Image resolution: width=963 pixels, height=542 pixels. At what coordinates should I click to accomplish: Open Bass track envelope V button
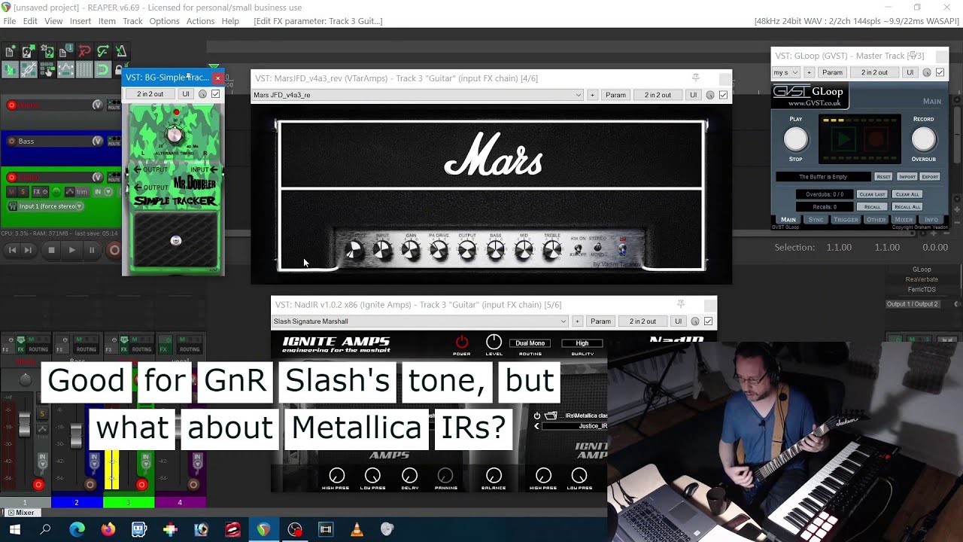(x=98, y=141)
